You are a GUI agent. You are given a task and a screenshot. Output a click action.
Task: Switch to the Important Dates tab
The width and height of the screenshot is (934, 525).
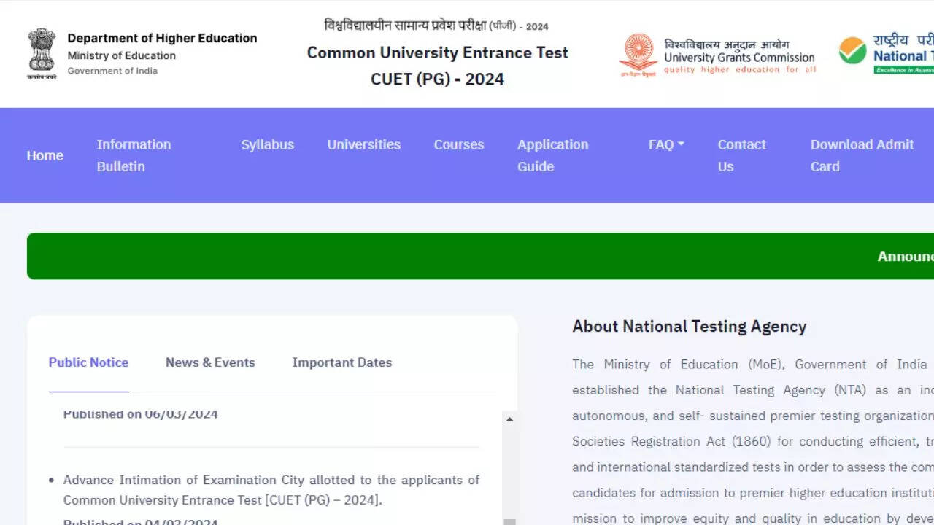(341, 362)
